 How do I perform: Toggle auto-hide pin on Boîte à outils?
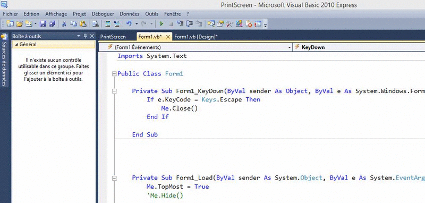86,36
